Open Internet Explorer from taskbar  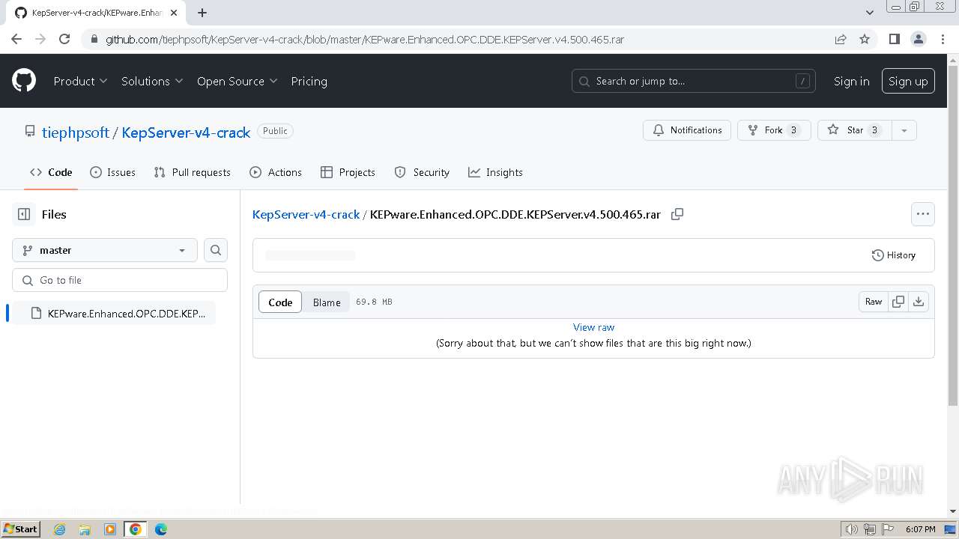(x=60, y=529)
